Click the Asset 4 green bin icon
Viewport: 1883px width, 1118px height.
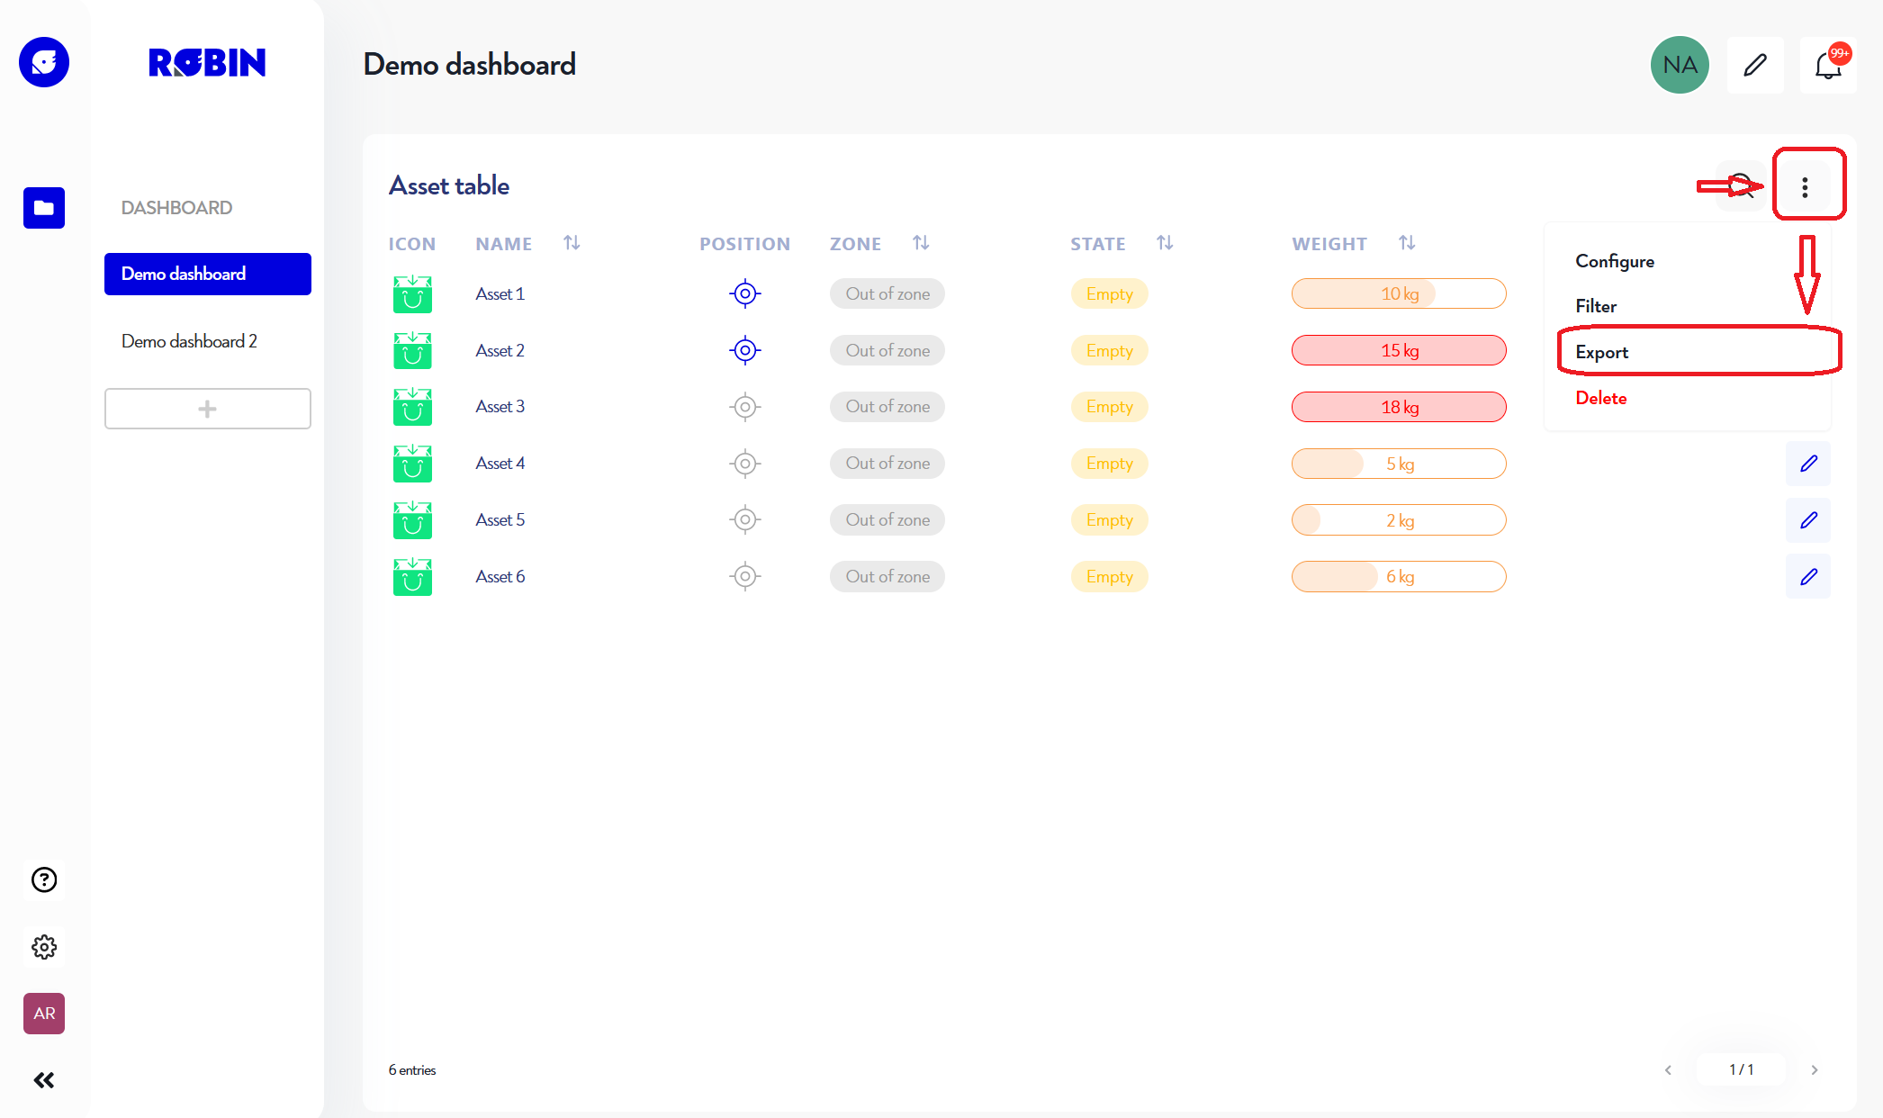tap(412, 464)
